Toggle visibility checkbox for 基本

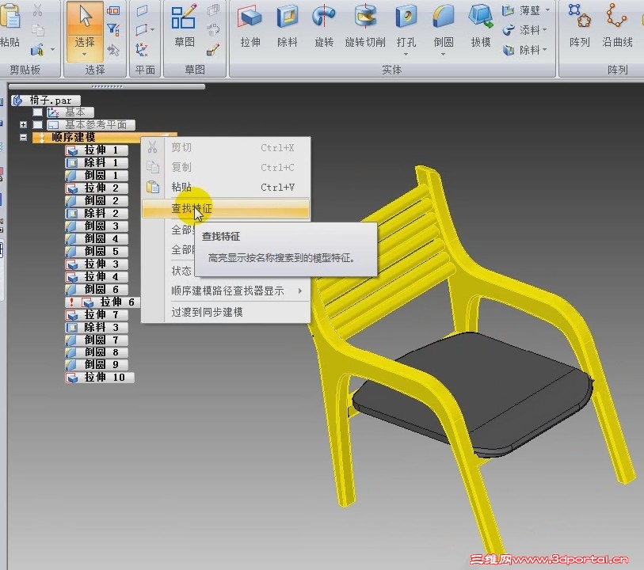(x=37, y=112)
